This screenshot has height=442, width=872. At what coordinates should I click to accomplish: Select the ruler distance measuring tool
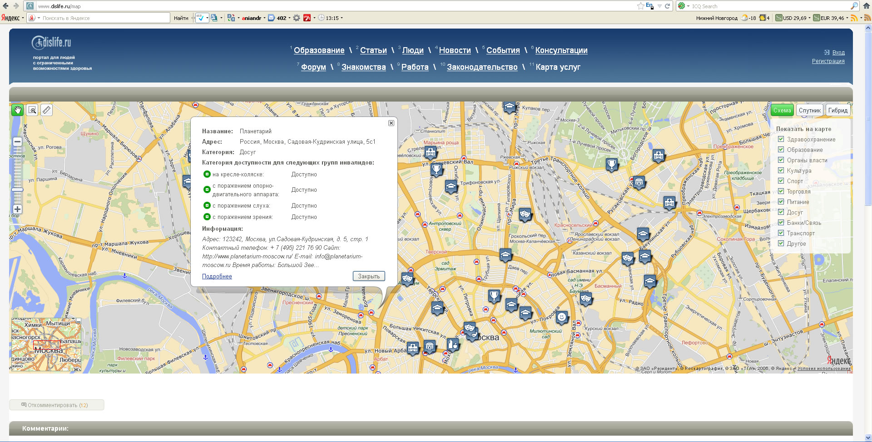(47, 110)
